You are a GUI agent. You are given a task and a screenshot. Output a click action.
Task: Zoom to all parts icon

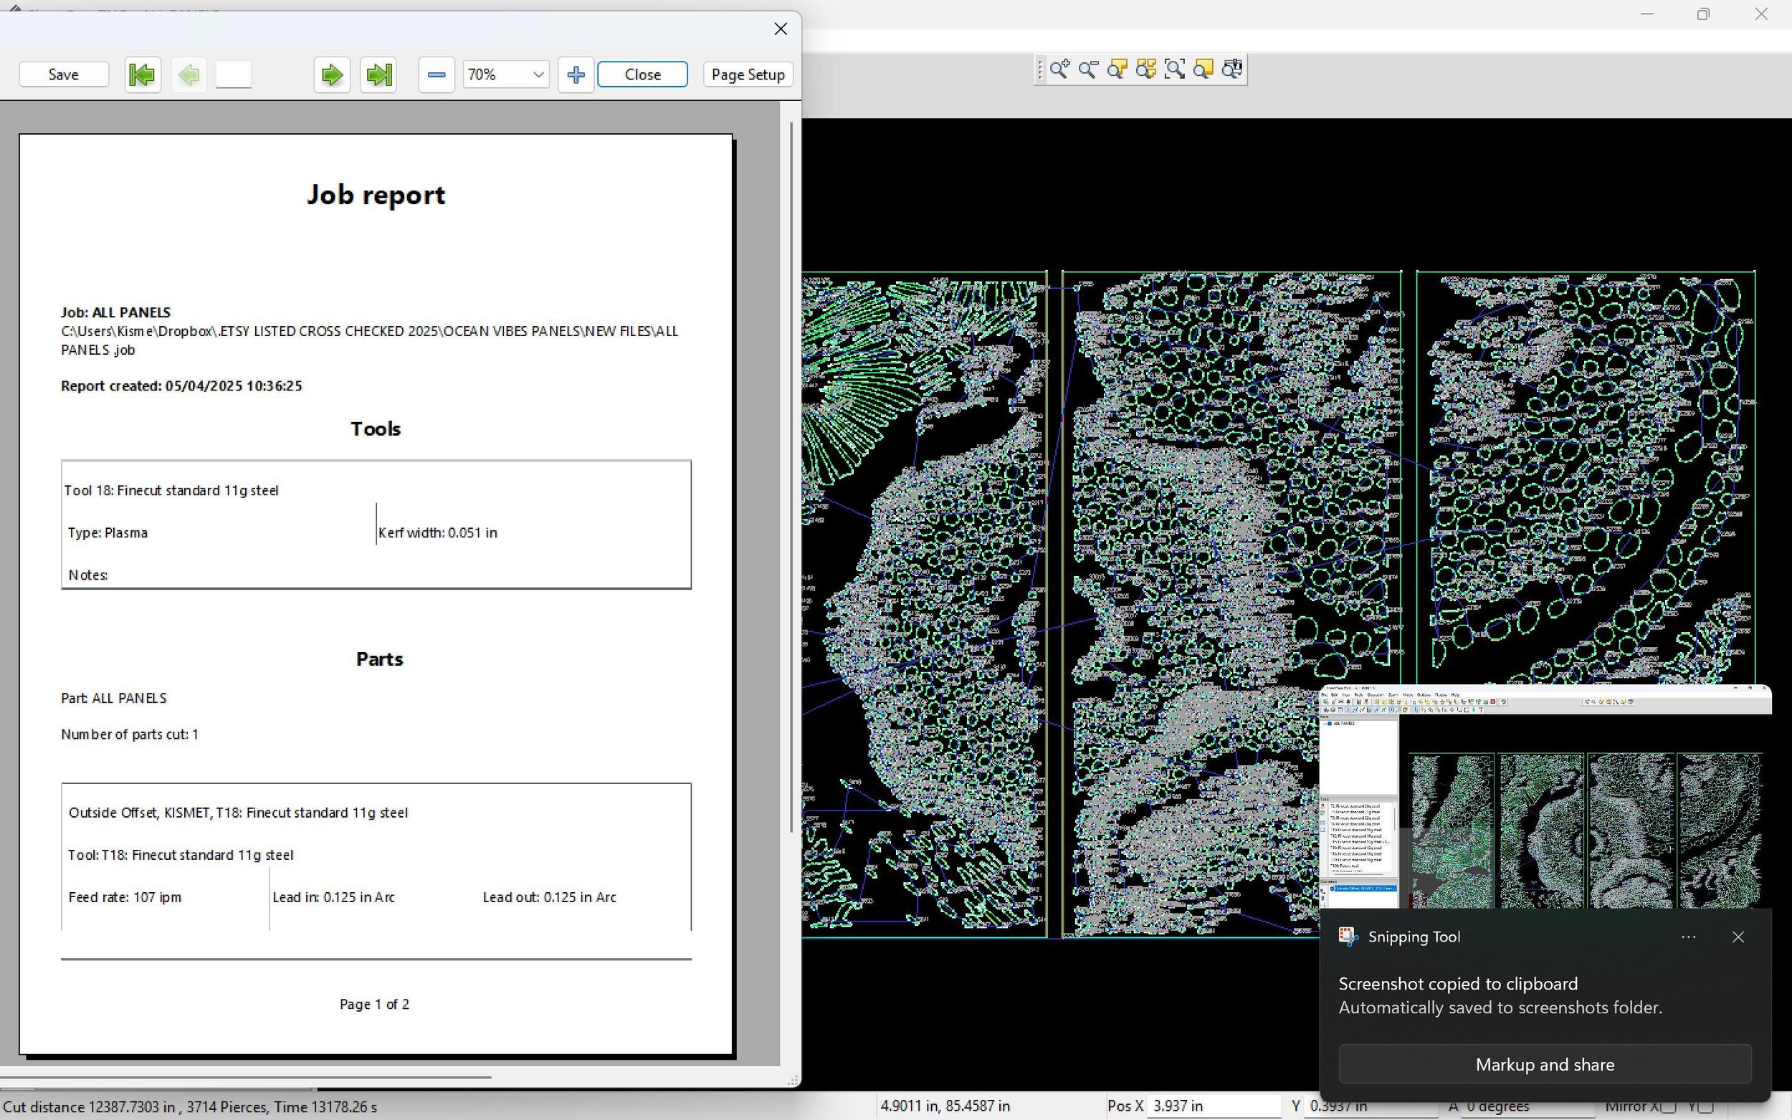point(1146,70)
